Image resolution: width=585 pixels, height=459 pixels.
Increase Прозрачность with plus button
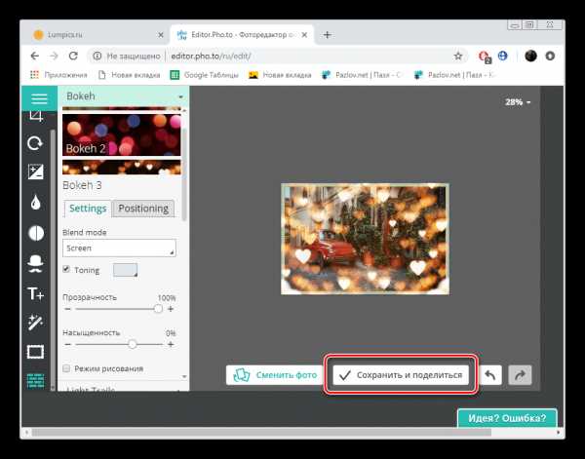(x=171, y=309)
